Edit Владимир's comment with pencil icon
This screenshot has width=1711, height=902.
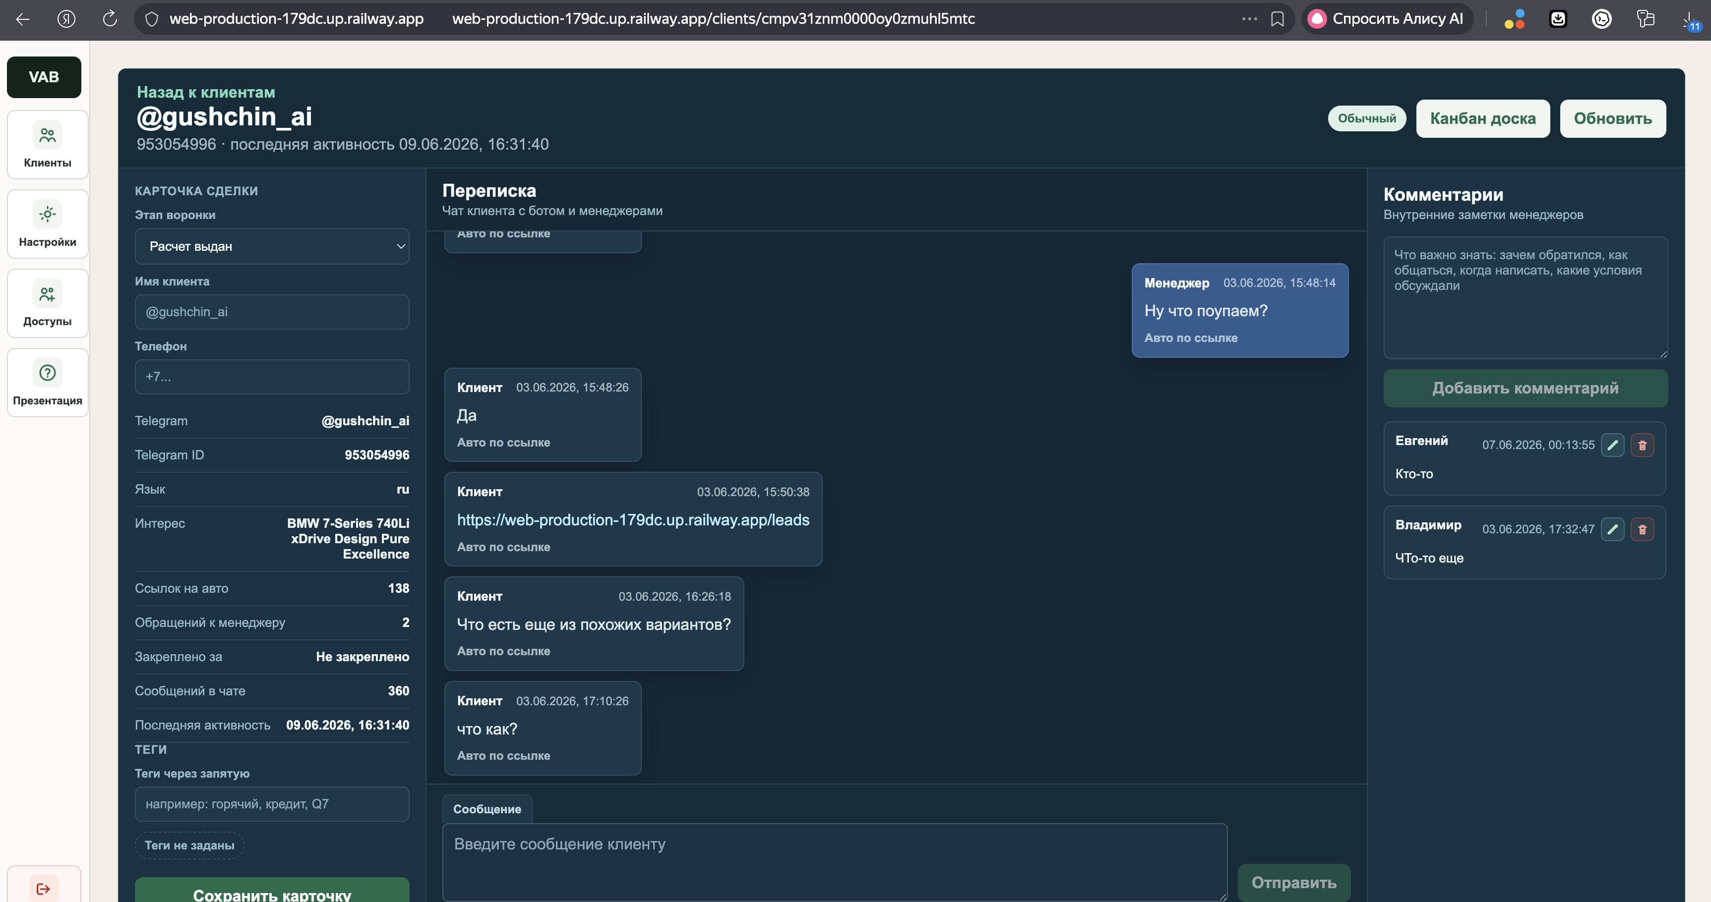click(x=1612, y=529)
